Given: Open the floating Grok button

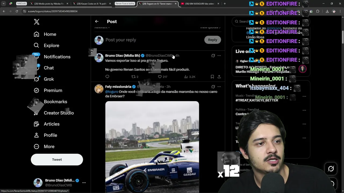Looking at the screenshot, I should pyautogui.click(x=331, y=169).
